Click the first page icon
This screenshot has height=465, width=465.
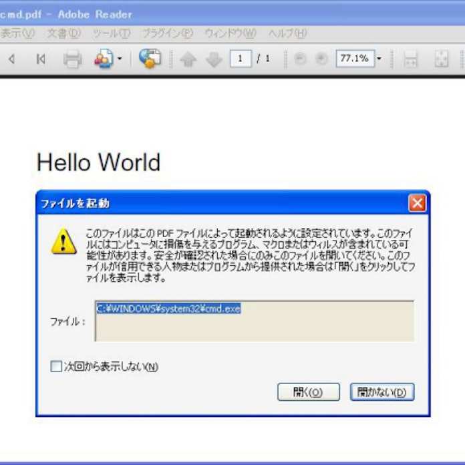[x=41, y=59]
